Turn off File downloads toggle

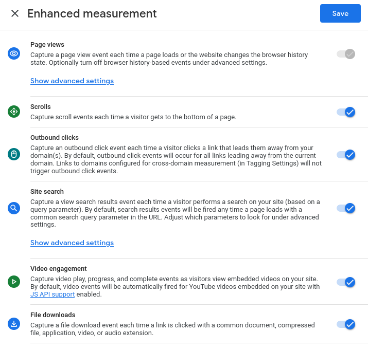(346, 324)
